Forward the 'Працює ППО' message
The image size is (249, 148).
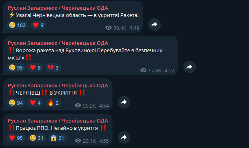(x=124, y=137)
